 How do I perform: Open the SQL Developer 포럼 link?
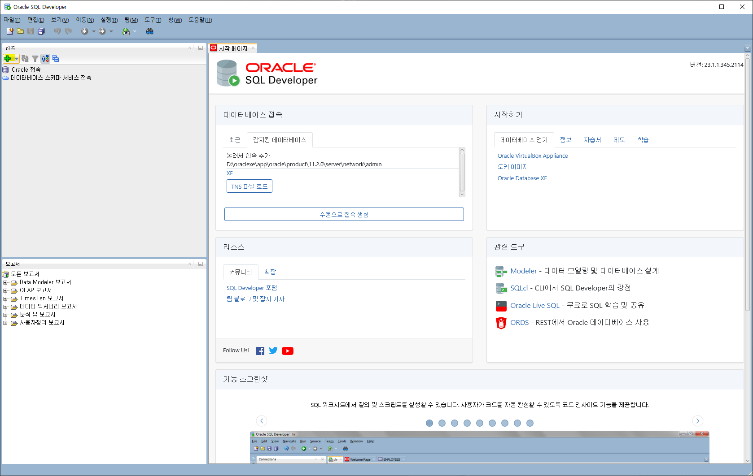[252, 288]
